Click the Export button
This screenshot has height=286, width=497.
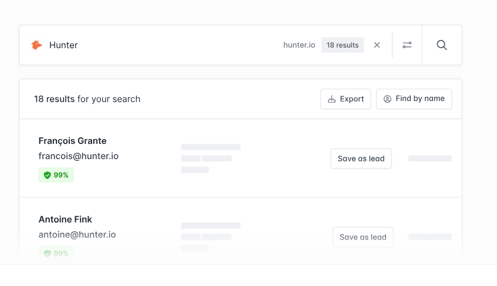pyautogui.click(x=346, y=99)
